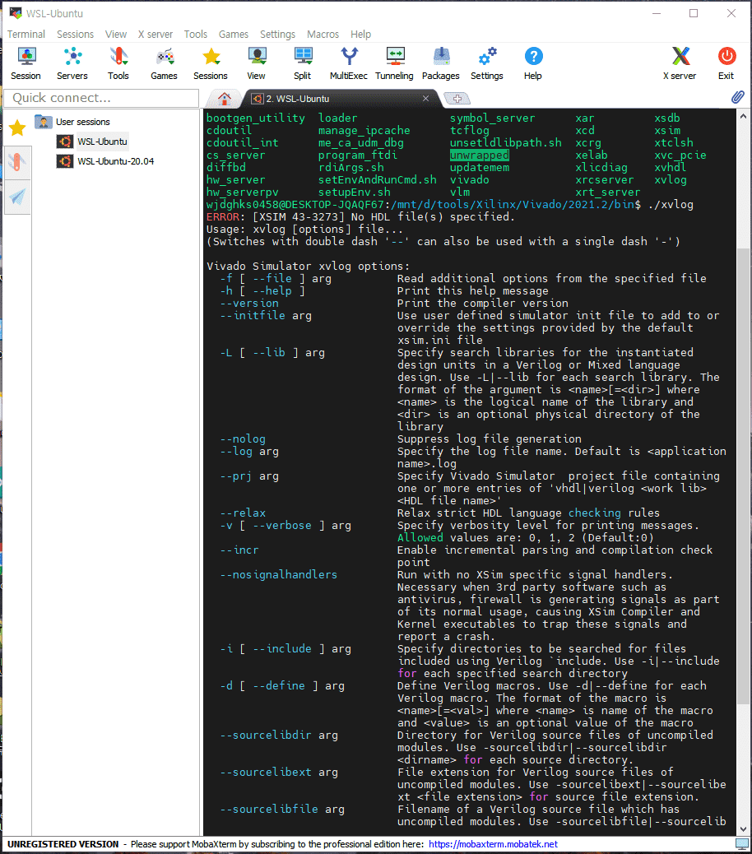The height and width of the screenshot is (854, 752).
Task: Click the terminal vertical scrollbar thumb
Action: pyautogui.click(x=743, y=475)
